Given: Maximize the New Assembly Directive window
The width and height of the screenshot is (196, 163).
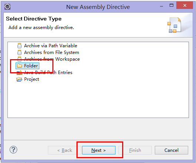Looking at the screenshot, I should click(x=171, y=5).
